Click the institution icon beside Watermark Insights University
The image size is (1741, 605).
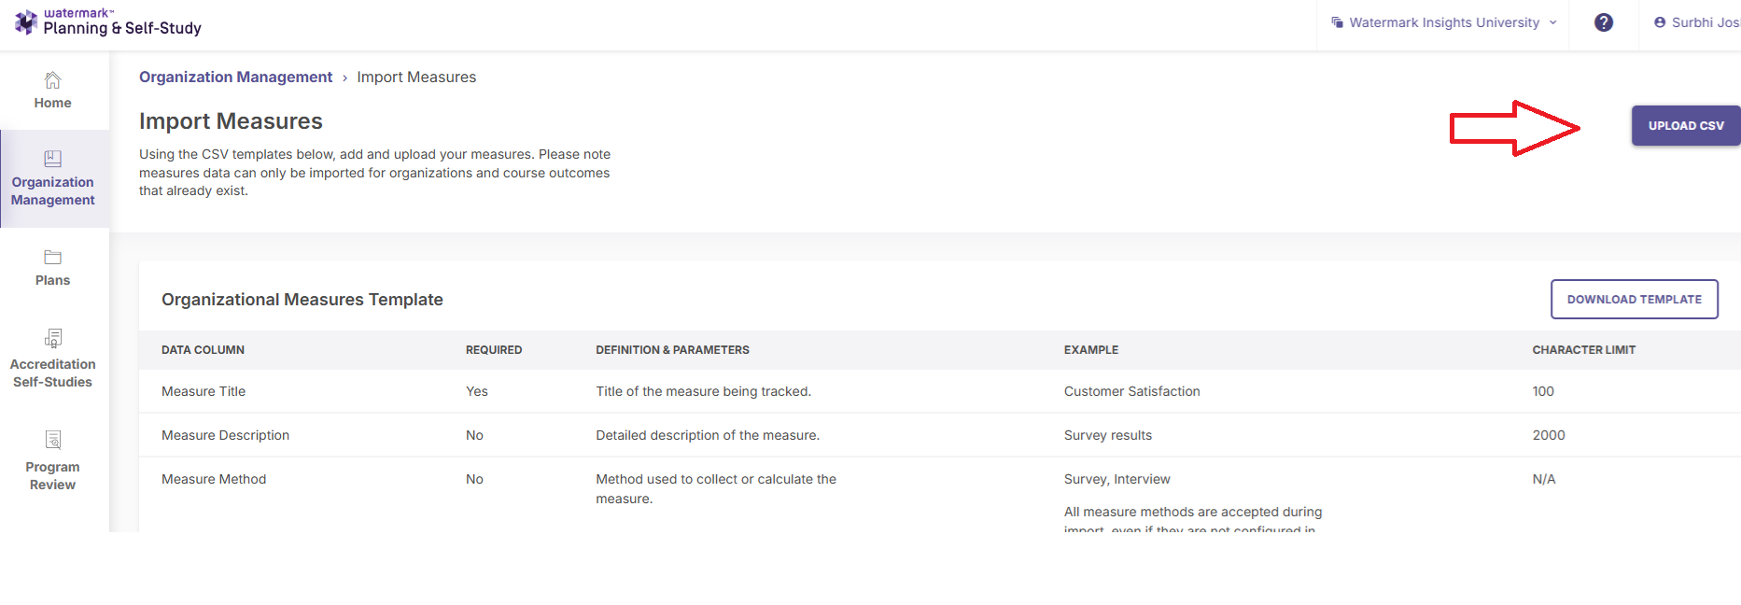1337,22
